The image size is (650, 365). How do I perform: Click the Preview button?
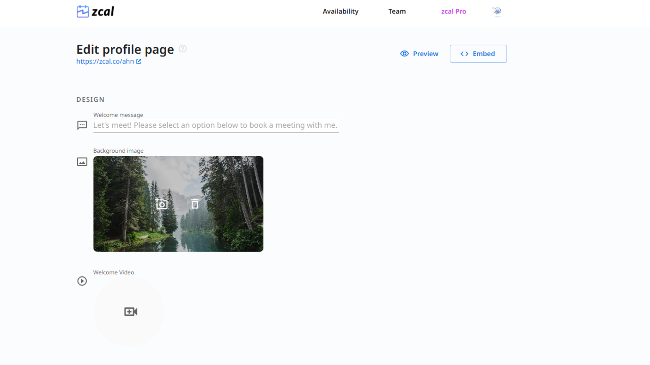[420, 53]
